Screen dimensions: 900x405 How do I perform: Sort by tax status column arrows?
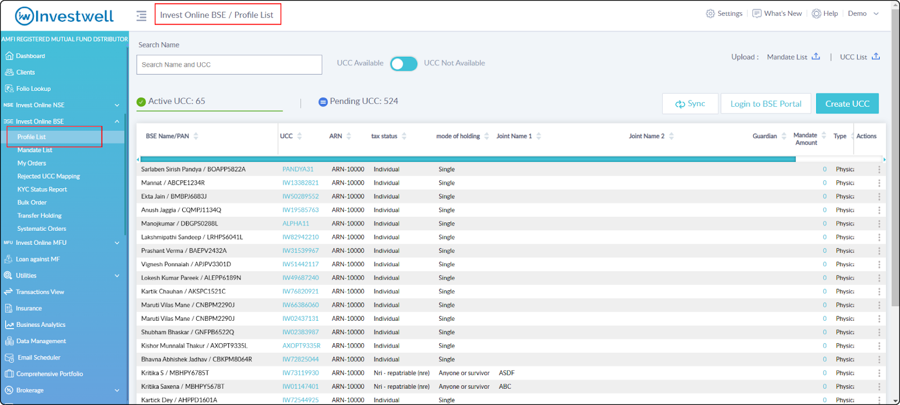click(x=404, y=136)
